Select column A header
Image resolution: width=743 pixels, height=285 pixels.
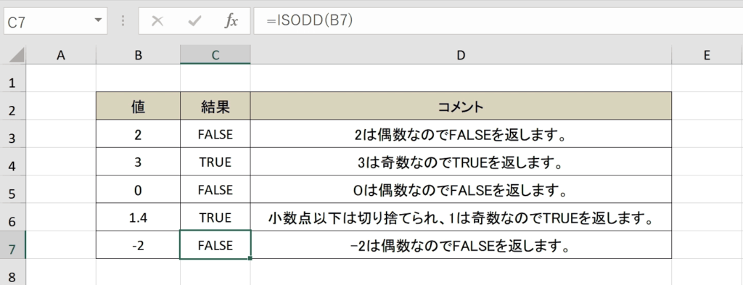(61, 55)
